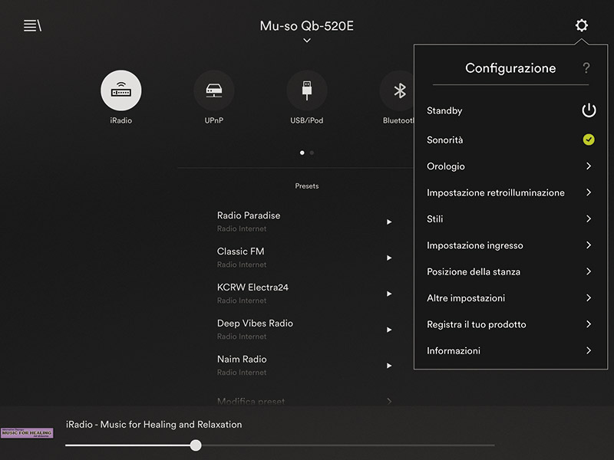Screen dimensions: 614x460
Task: Select the USB/iPod input icon
Action: click(306, 91)
